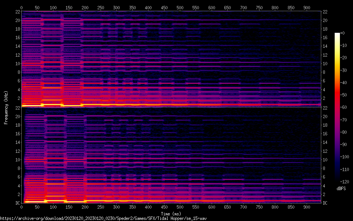Viewport: 353px width, 221px height.
Task: Click the "DC" label on the lower-right frequency axis
Action: tap(325, 203)
